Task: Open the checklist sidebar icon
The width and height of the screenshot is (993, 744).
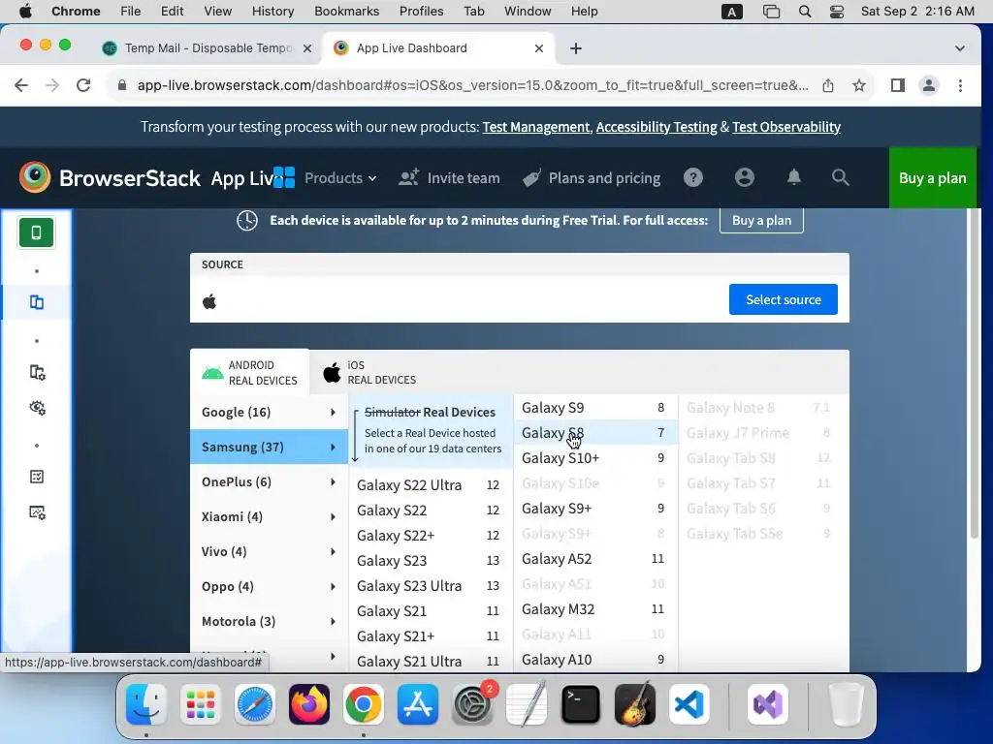Action: (x=37, y=477)
